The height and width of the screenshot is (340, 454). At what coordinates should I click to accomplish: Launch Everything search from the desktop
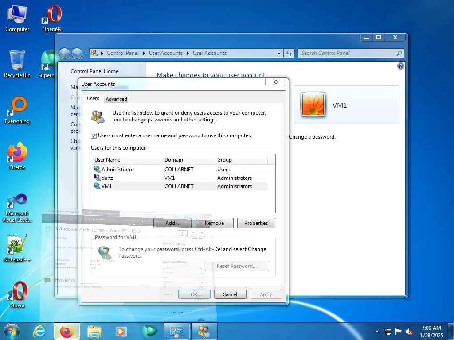pos(17,110)
